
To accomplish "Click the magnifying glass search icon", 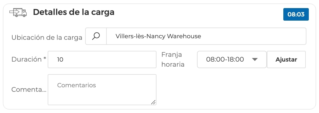I will [x=96, y=36].
